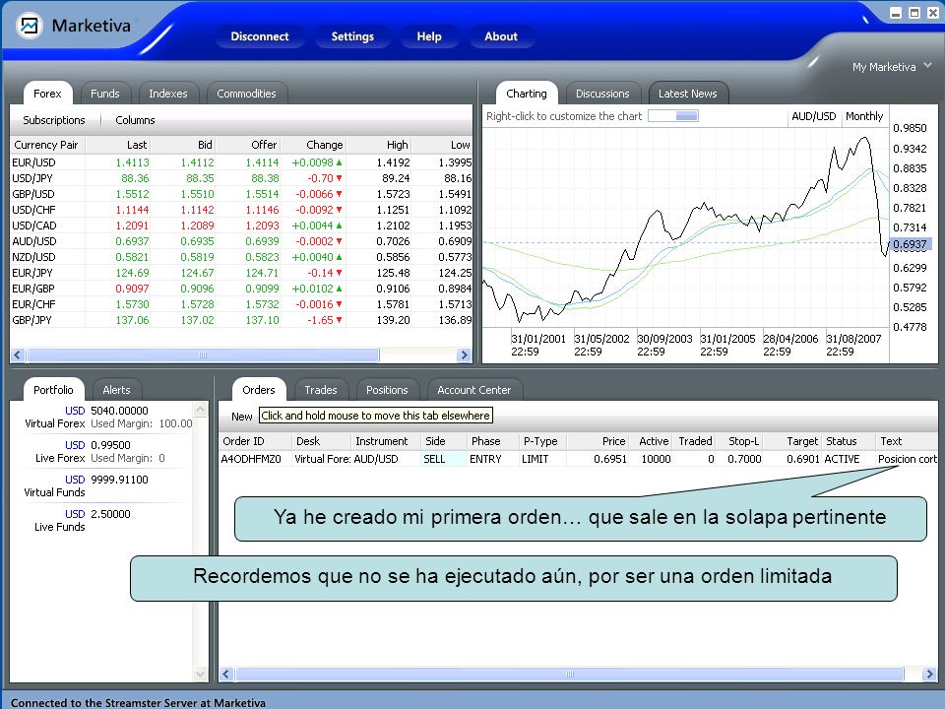Select the USD/CHF currency pair
The image size is (945, 709).
click(x=33, y=210)
